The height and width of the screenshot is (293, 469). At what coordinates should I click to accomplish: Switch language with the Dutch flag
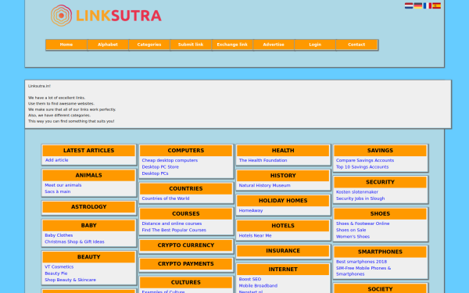(x=409, y=5)
